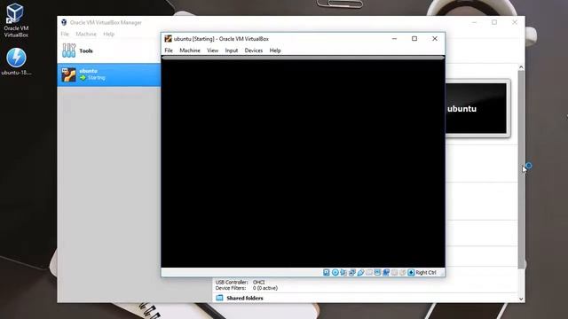
Task: Click inside the black VM display area
Action: pyautogui.click(x=303, y=163)
